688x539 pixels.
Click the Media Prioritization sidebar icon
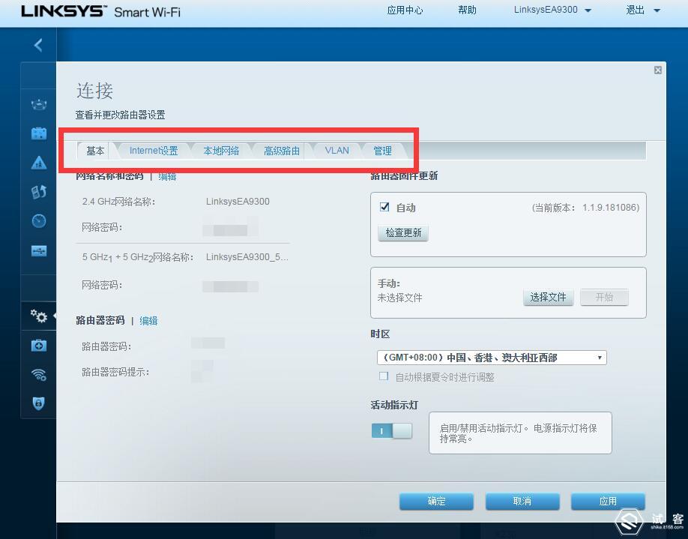pos(39,191)
